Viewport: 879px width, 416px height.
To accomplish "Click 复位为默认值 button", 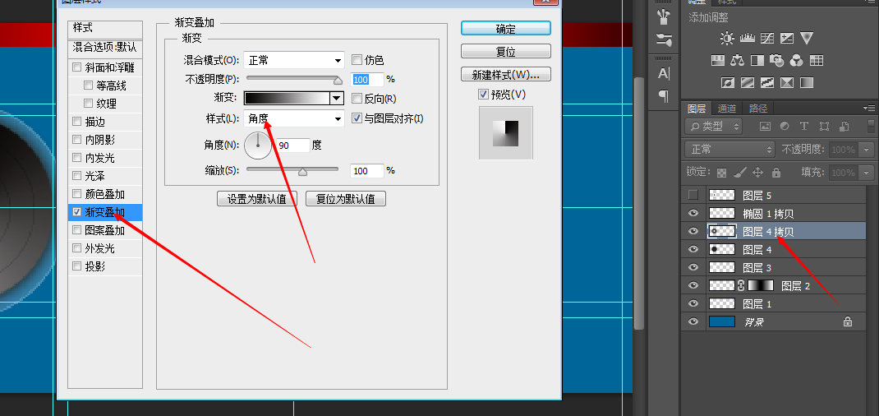I will point(346,198).
